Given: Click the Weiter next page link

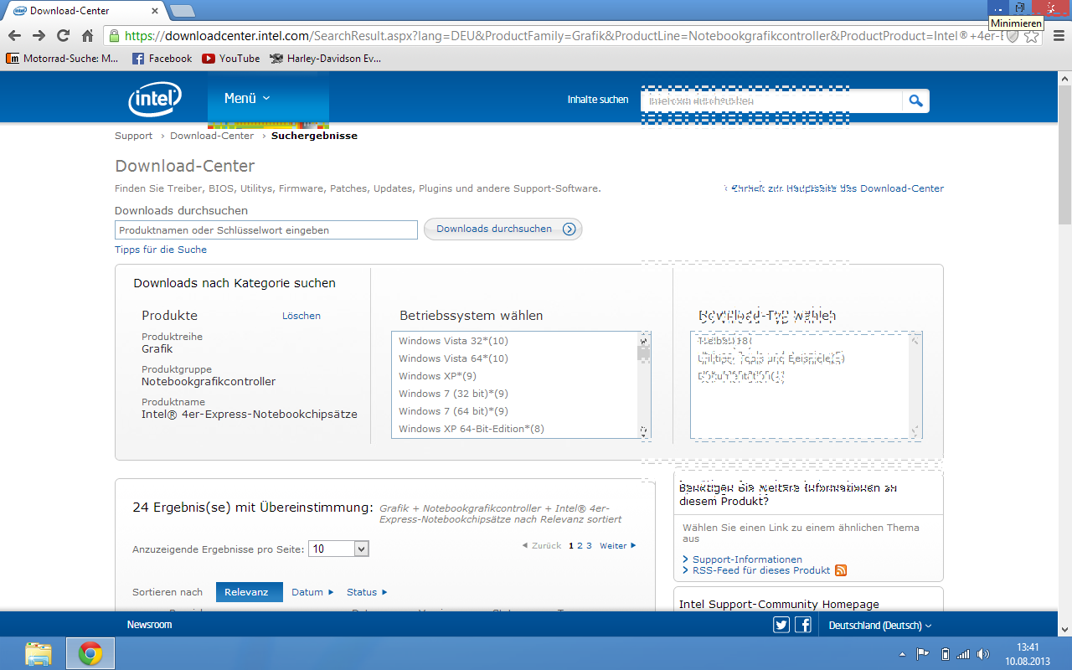Looking at the screenshot, I should pos(617,545).
